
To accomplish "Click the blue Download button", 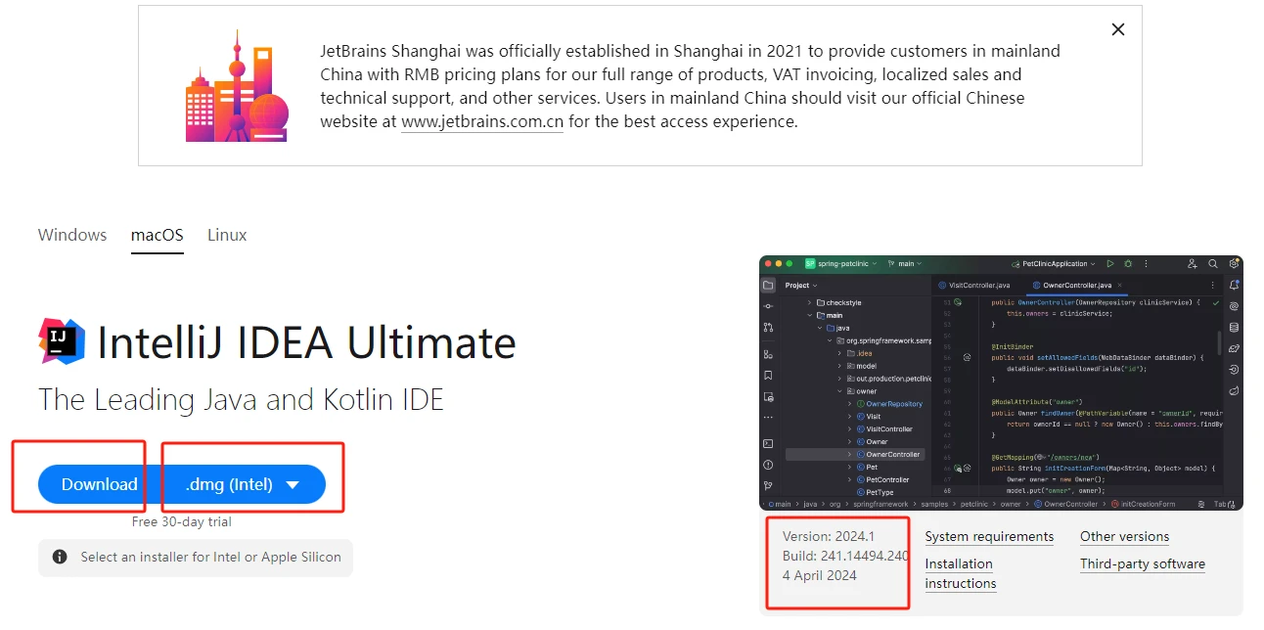I will (x=99, y=484).
